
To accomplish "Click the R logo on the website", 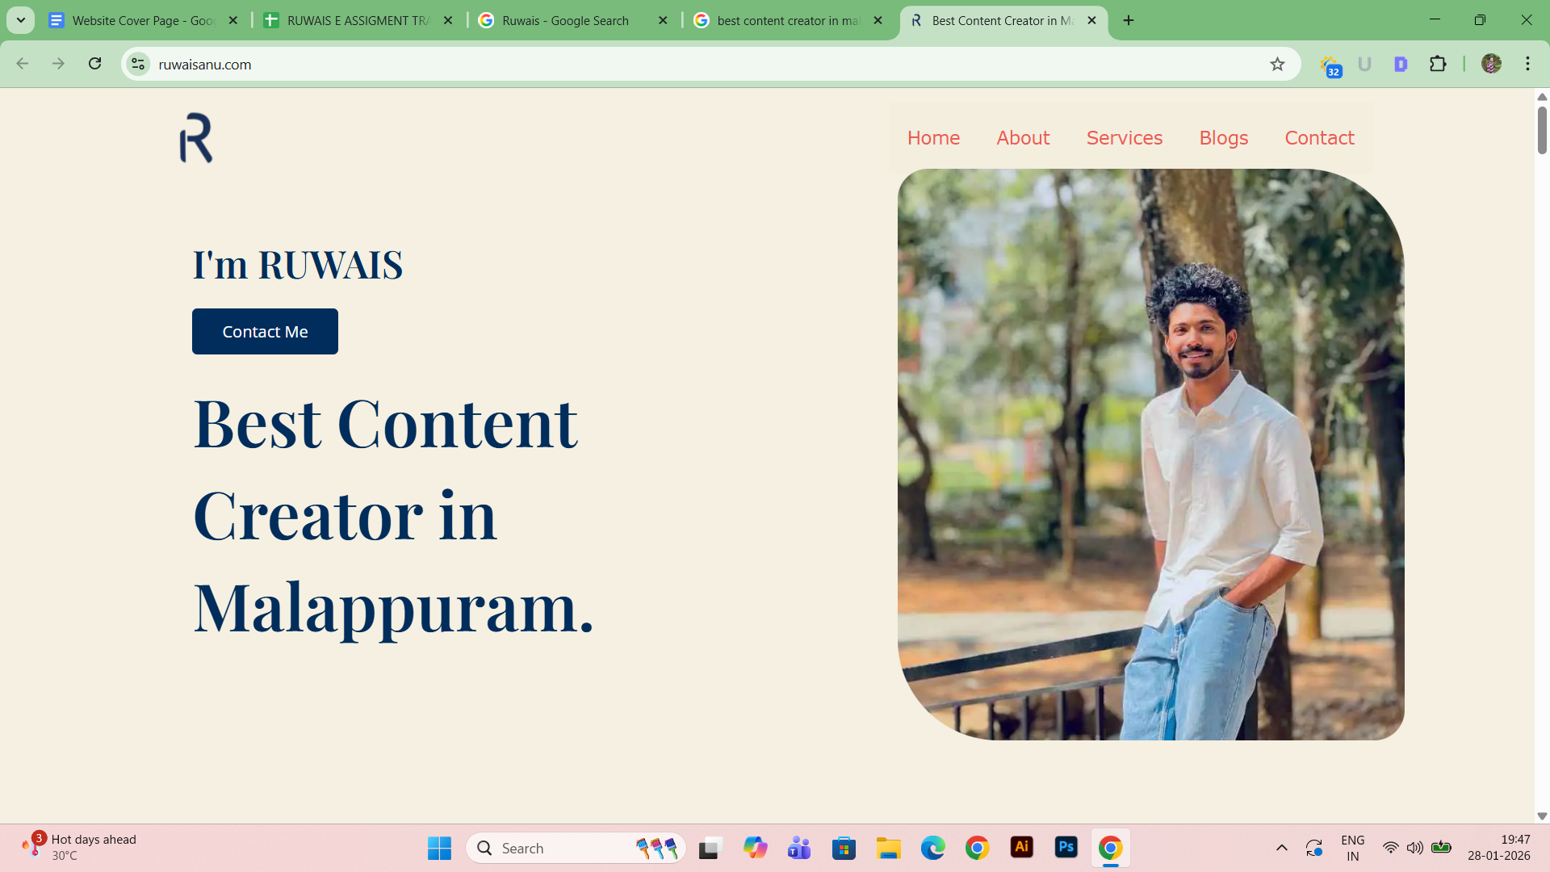I will pos(196,138).
